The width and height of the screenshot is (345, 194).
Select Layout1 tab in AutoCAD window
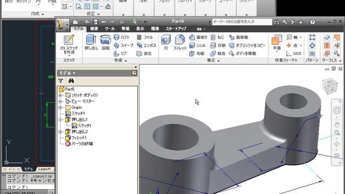click(44, 169)
